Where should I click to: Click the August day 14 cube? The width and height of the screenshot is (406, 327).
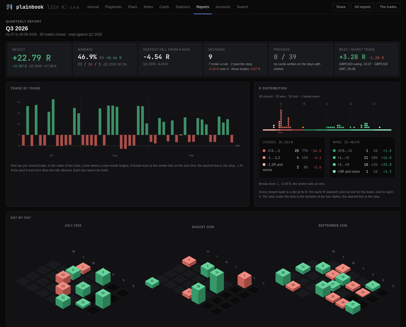click(x=217, y=281)
